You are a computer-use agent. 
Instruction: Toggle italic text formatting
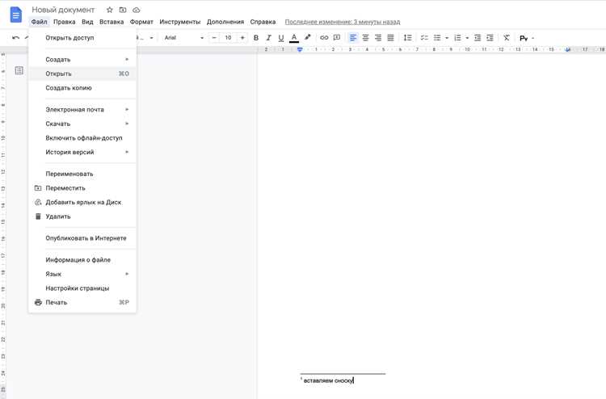click(268, 38)
